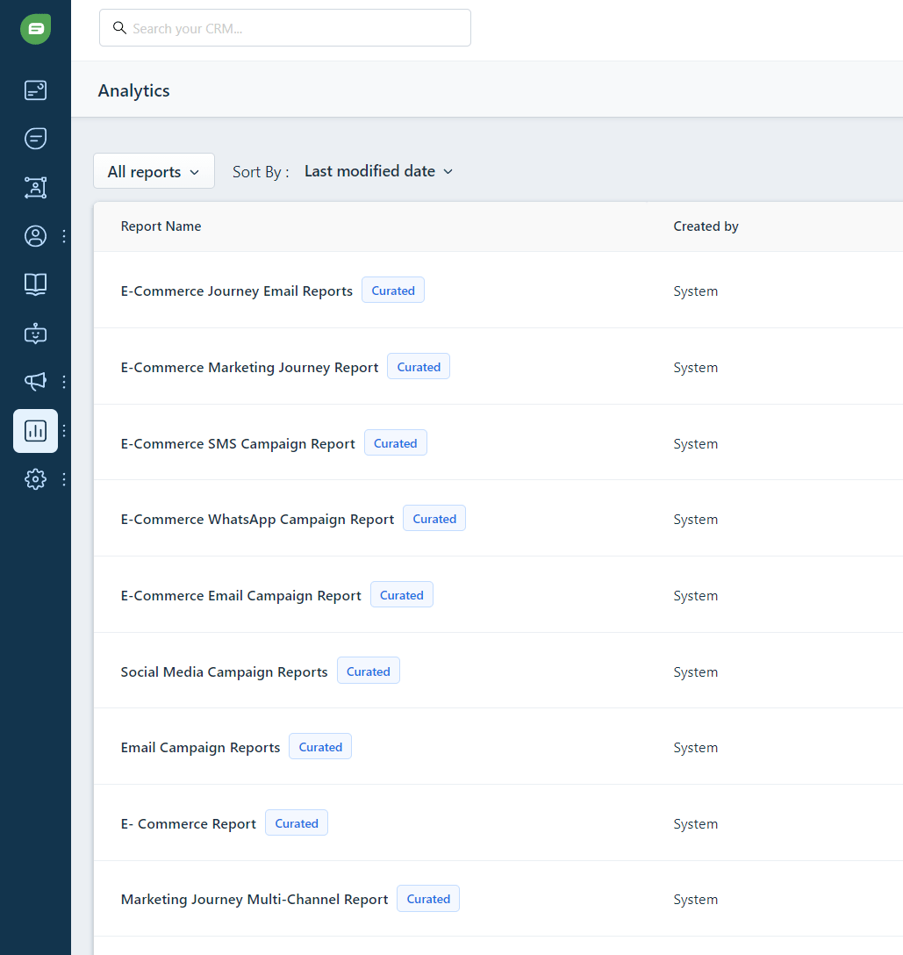This screenshot has width=903, height=955.
Task: Expand the three-dot menu beside megaphone icon
Action: click(63, 382)
